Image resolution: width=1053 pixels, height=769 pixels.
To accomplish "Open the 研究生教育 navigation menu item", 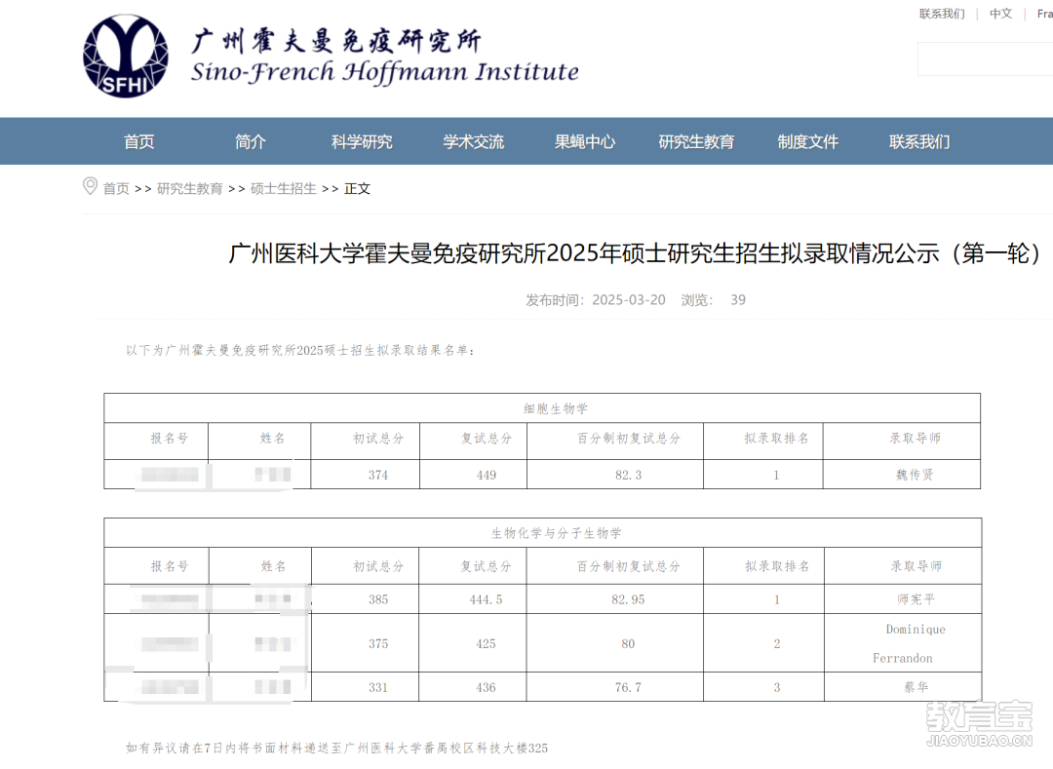I will [x=696, y=141].
